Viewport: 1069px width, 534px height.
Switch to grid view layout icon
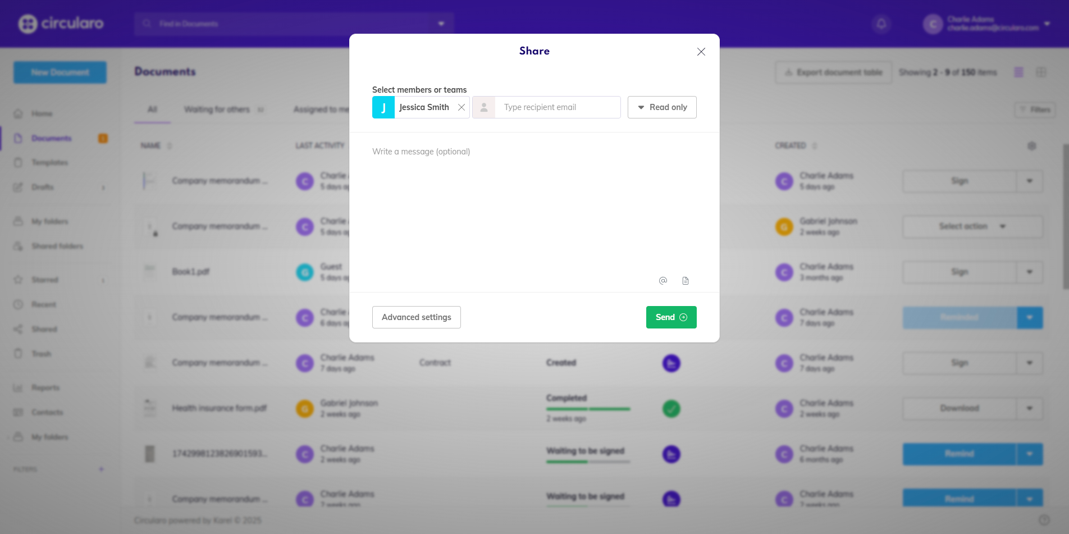[x=1041, y=72]
